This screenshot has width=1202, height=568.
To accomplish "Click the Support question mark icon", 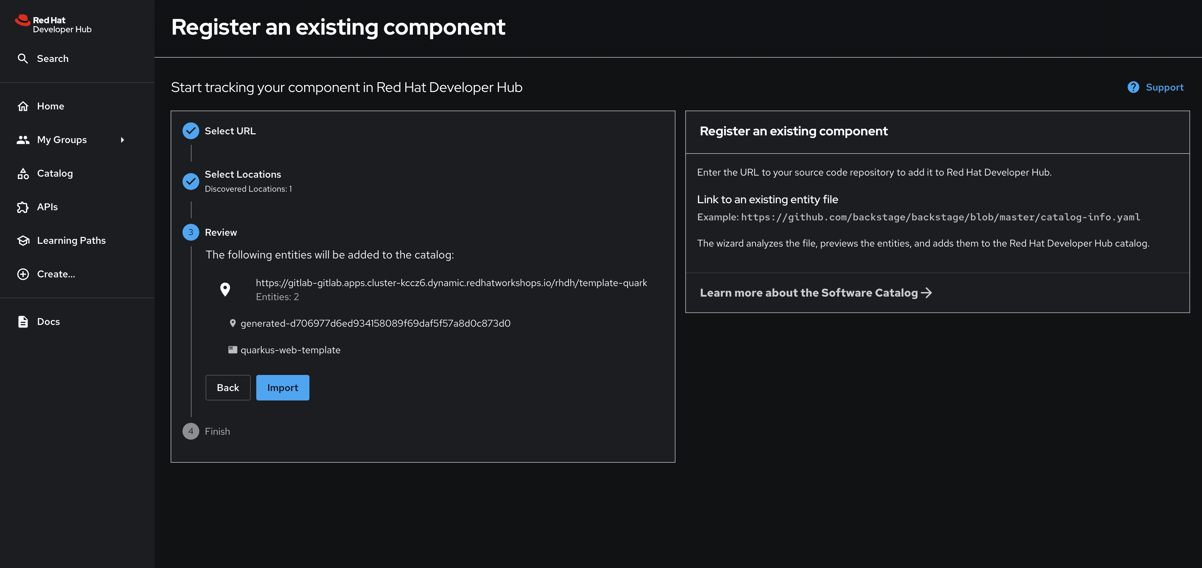I will coord(1133,87).
